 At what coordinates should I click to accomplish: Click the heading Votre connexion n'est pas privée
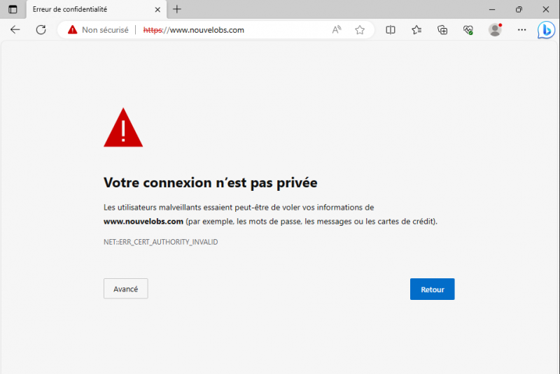click(211, 182)
